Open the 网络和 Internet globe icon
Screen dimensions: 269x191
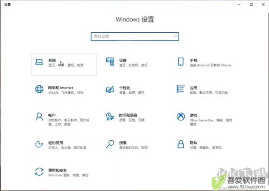[39, 89]
